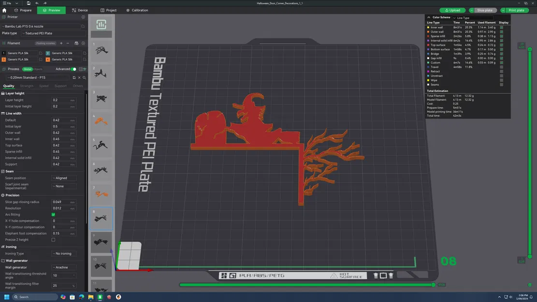The width and height of the screenshot is (537, 302).
Task: Edit filament 3 preset
Action: coord(41,59)
